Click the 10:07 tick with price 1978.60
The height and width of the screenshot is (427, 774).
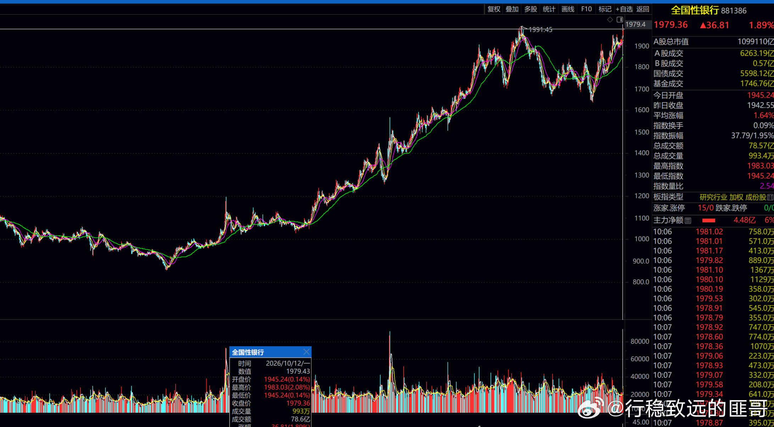click(x=713, y=337)
